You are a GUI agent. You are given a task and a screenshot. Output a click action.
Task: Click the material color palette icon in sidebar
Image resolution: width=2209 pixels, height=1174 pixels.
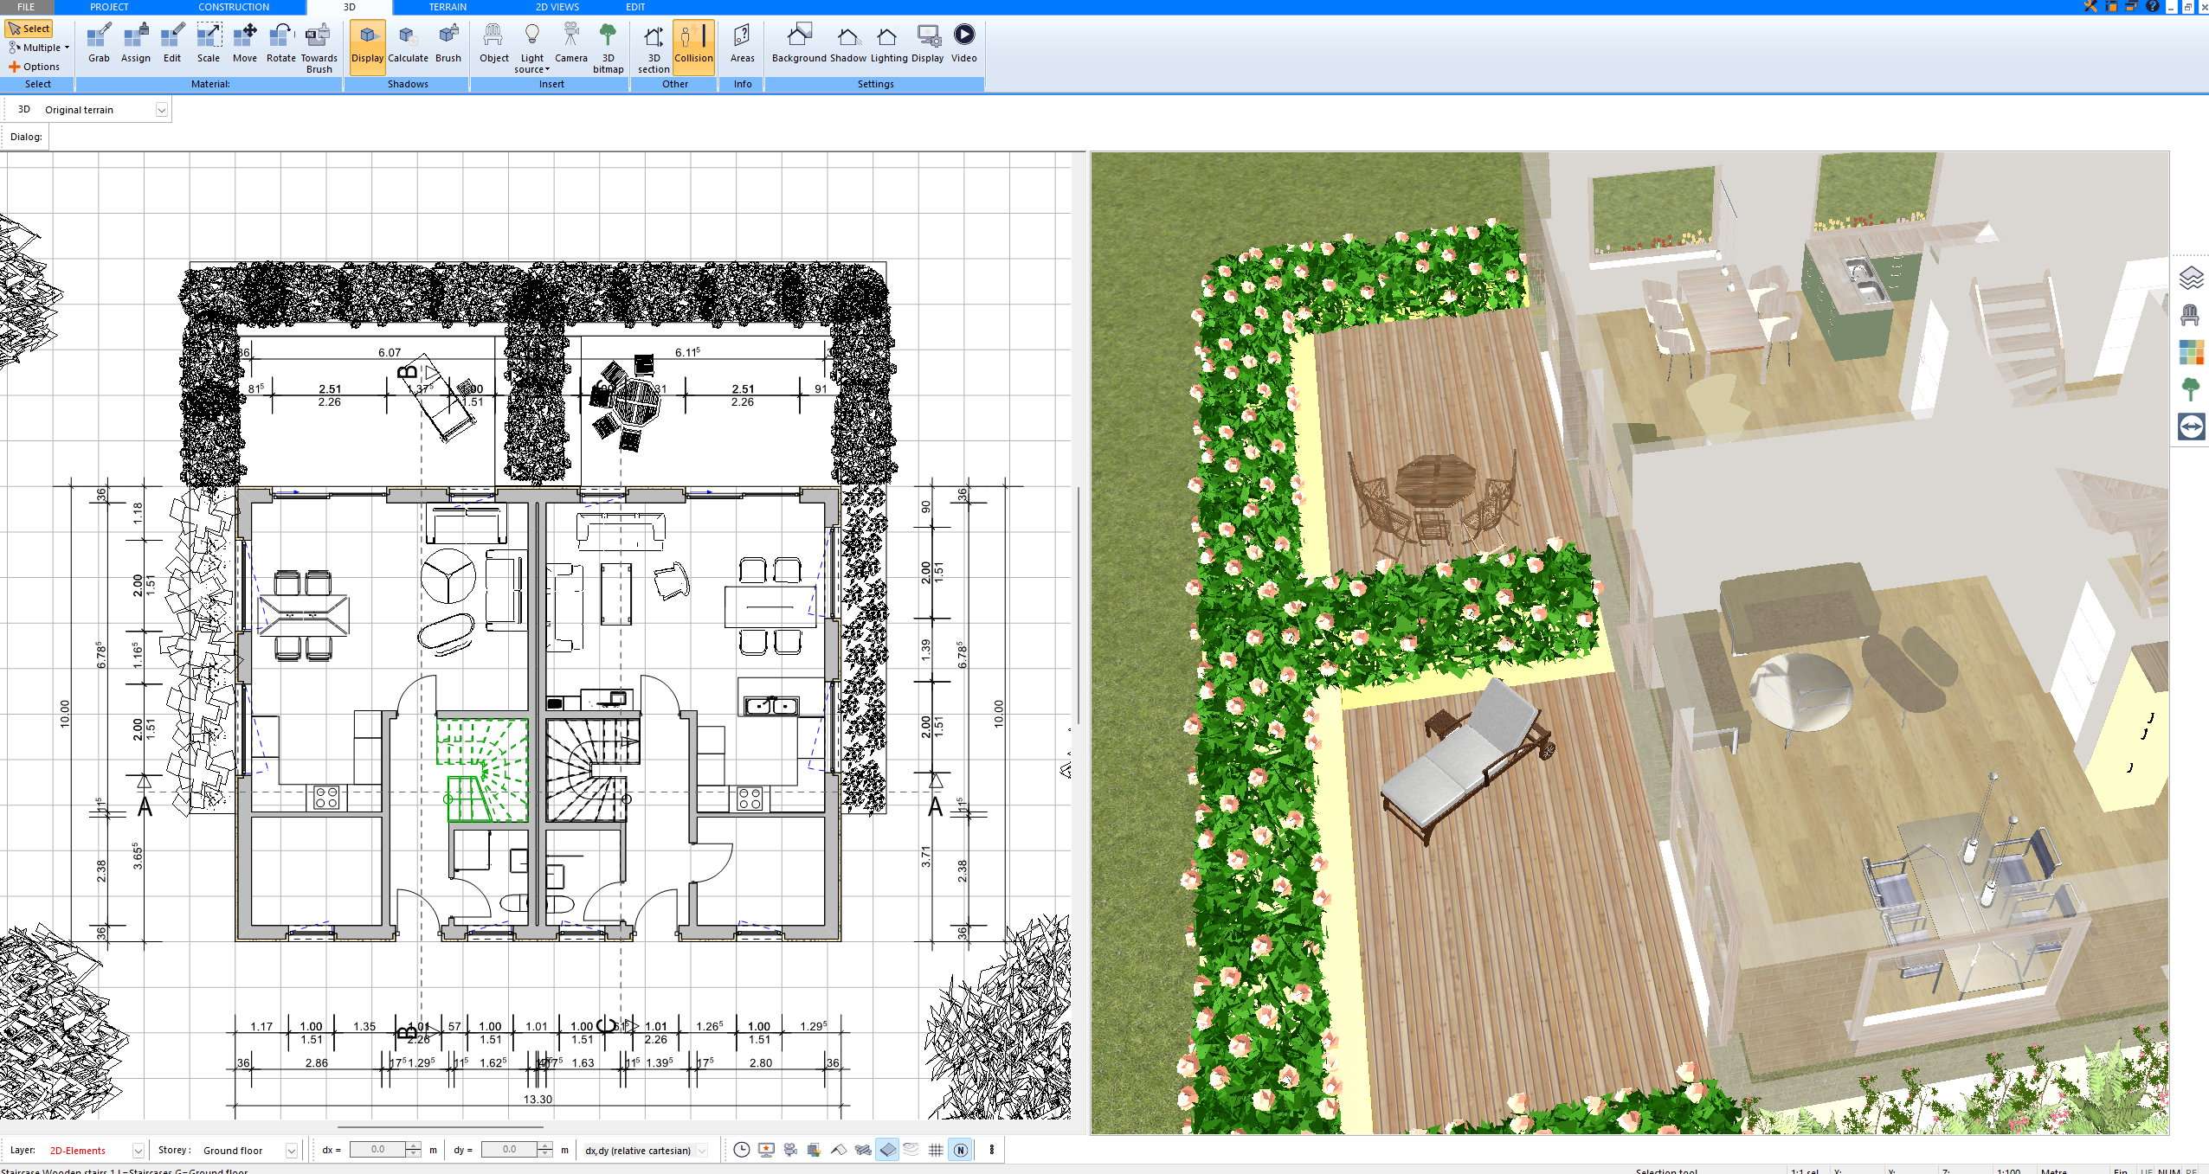2191,352
